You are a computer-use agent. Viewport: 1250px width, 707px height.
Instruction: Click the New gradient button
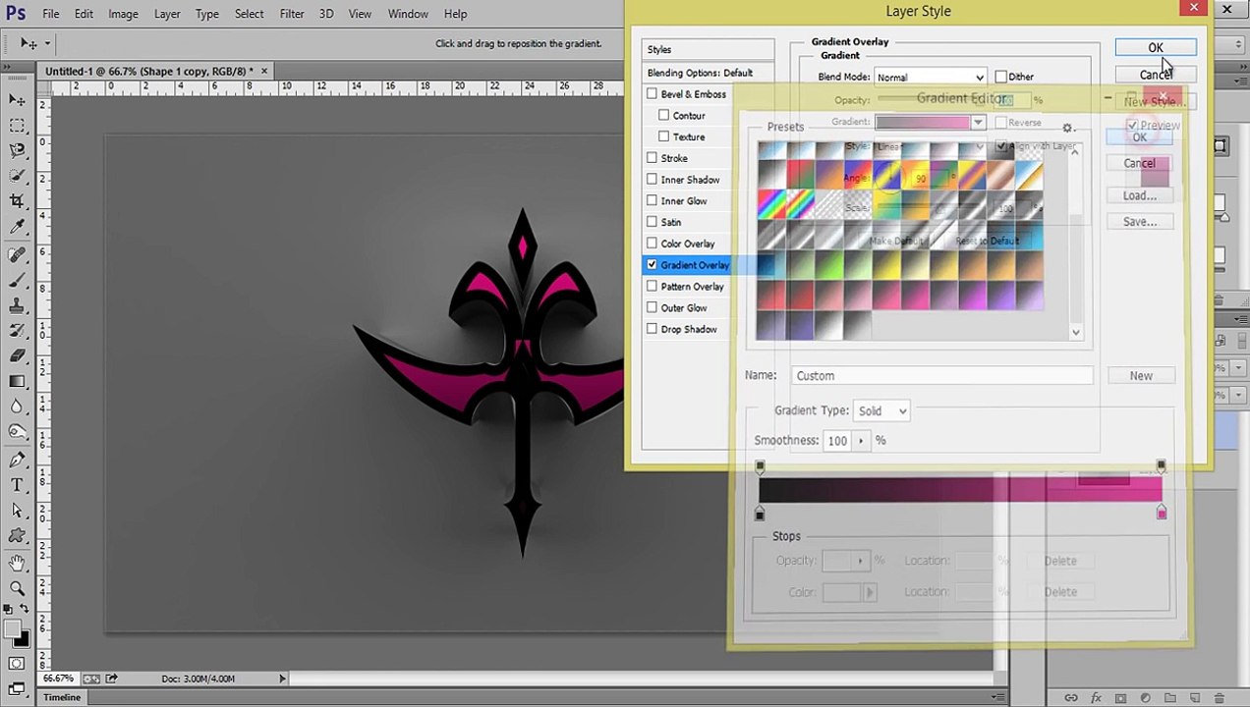[1141, 376]
